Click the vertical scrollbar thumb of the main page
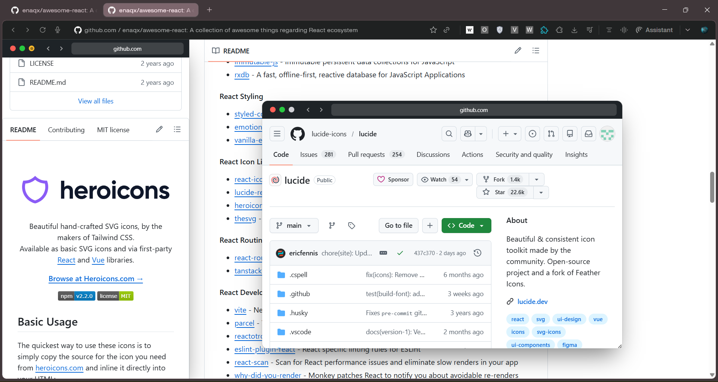 pos(712,187)
